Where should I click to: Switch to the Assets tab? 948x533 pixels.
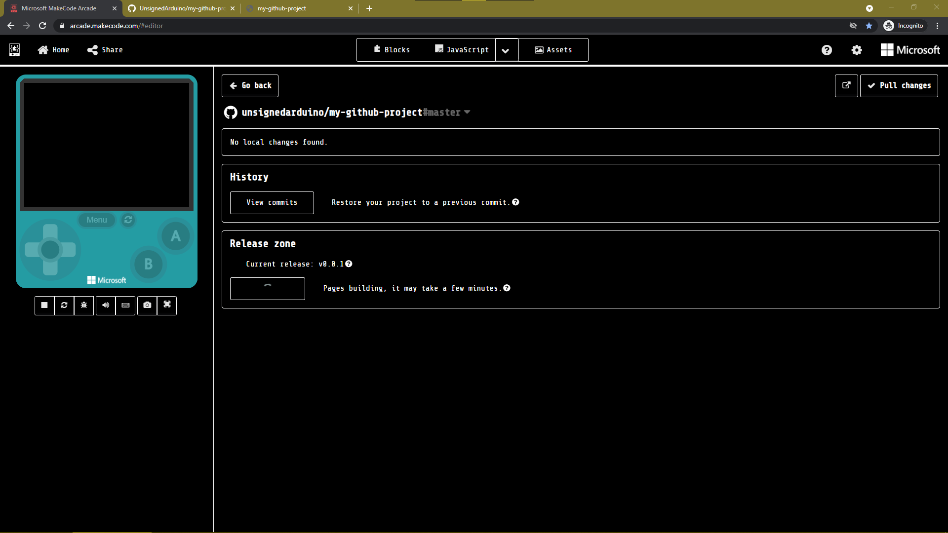click(x=553, y=50)
